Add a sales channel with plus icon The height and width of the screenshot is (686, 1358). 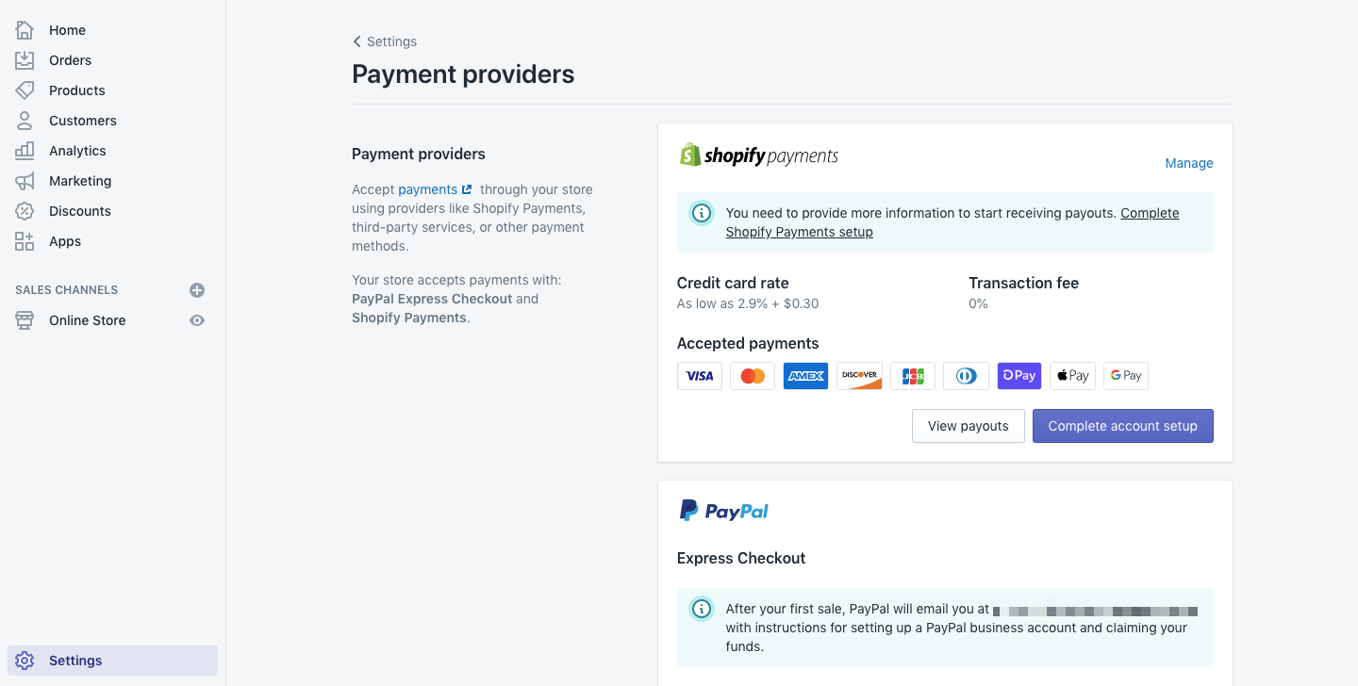pyautogui.click(x=197, y=290)
